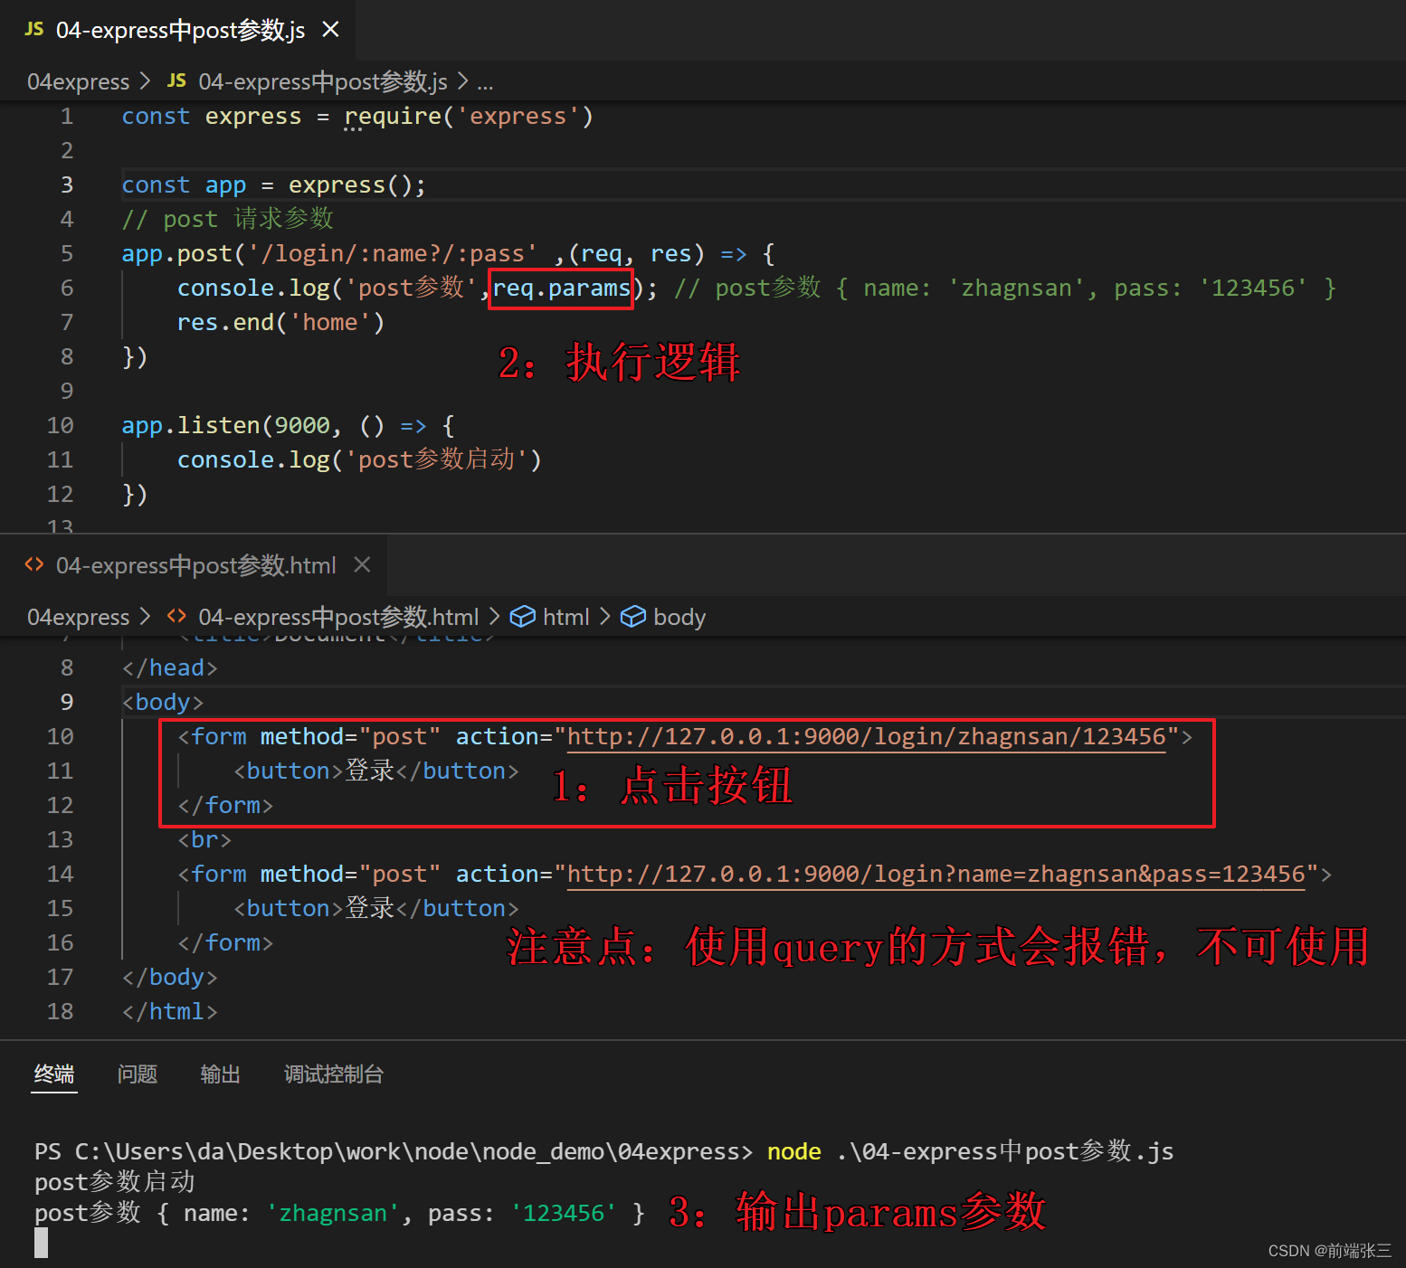Click chevron between html and body breadcrumb

[604, 618]
